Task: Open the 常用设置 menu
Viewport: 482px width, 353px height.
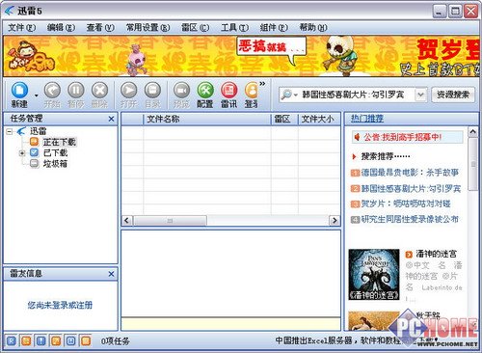Action: [147, 28]
